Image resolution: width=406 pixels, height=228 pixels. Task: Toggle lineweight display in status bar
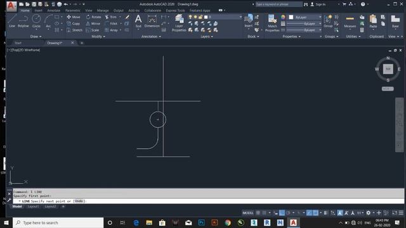coord(325,213)
